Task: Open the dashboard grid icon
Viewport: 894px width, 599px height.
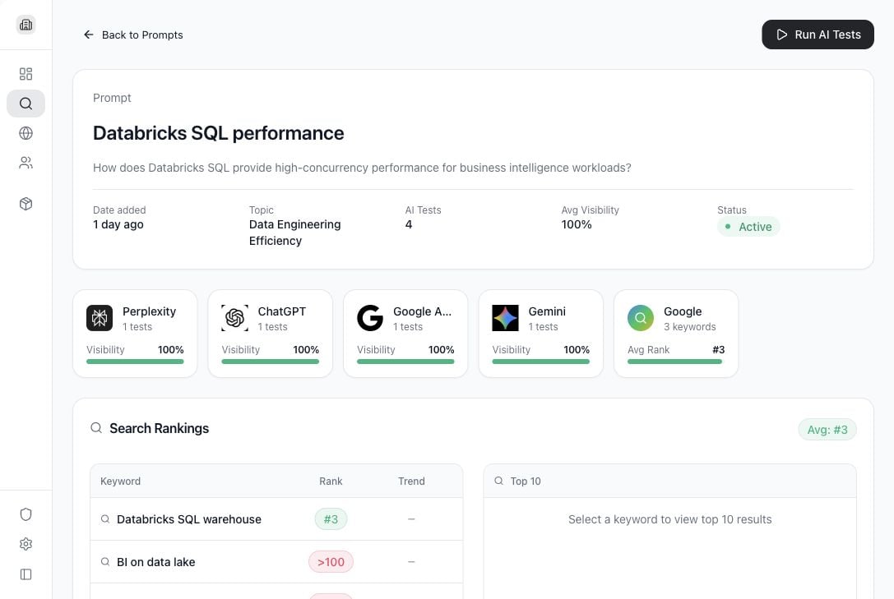Action: click(x=25, y=74)
